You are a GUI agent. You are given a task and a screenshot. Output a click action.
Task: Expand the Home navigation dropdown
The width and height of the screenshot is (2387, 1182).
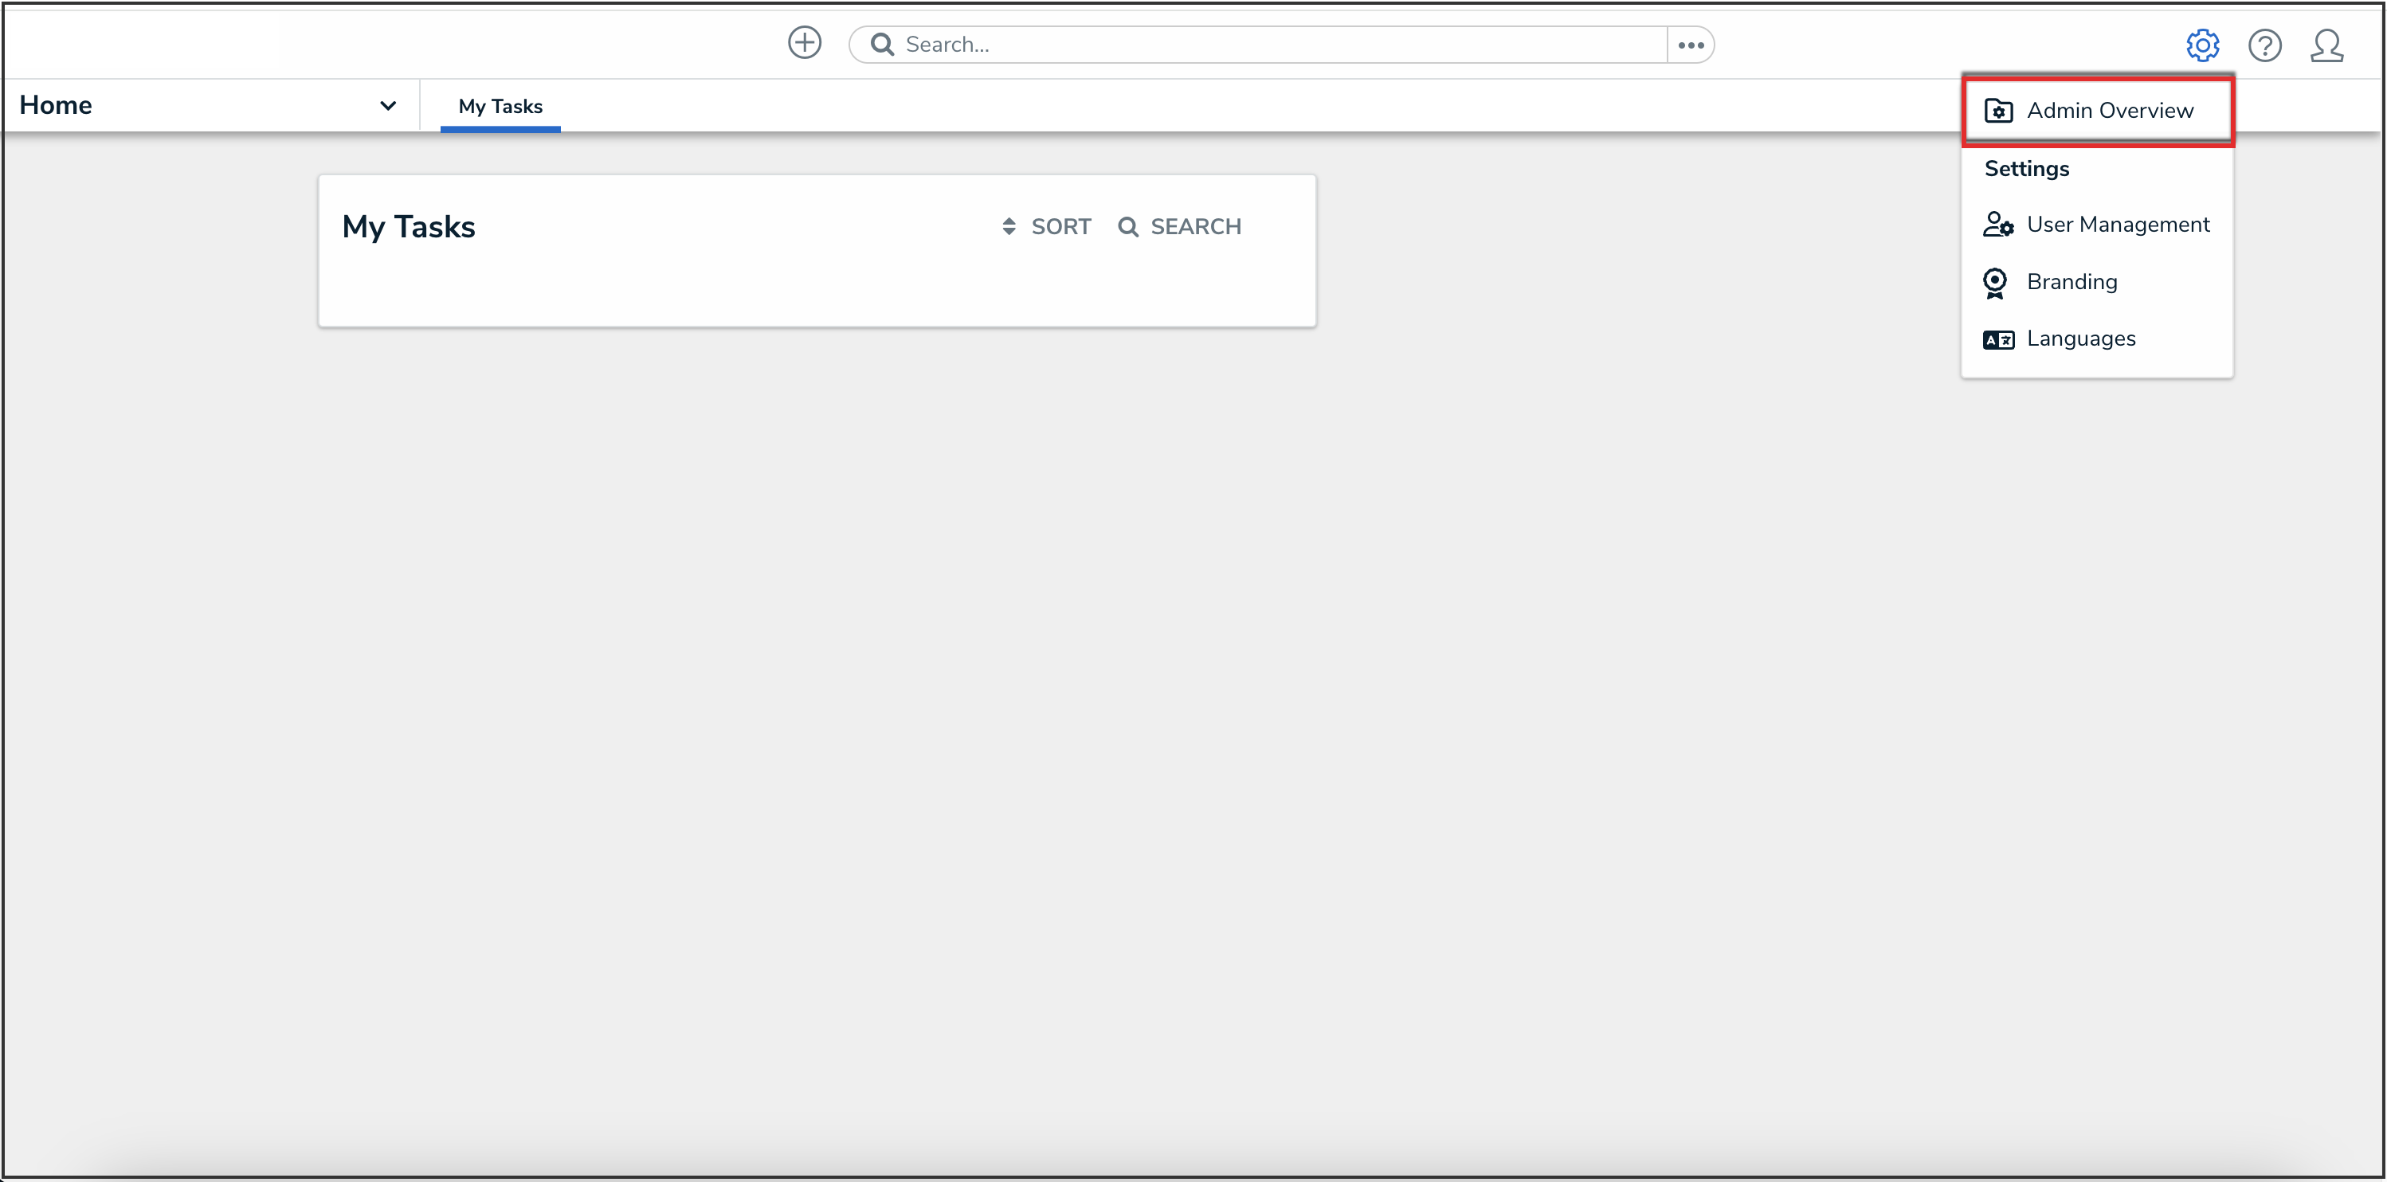click(388, 104)
